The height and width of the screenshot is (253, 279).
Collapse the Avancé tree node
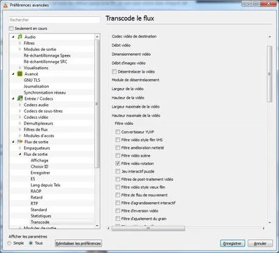(13, 74)
